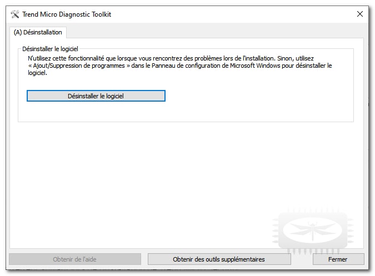Viewport: 375px width, 276px height.
Task: Click the greyed-out Obtenir de l'aide button
Action: tap(75, 259)
